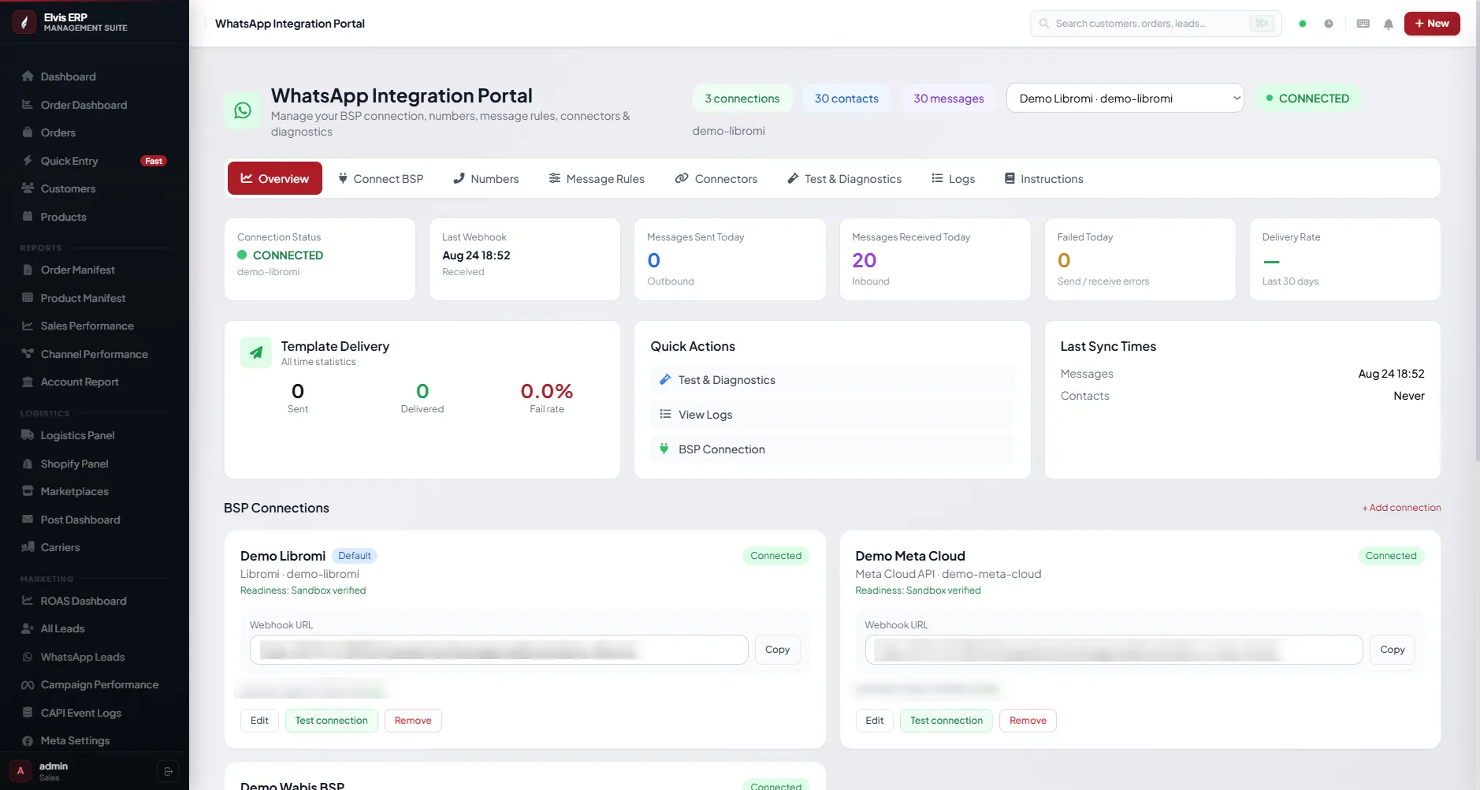This screenshot has width=1480, height=790.
Task: Click the Channel Performance icon in sidebar
Action: coord(28,354)
